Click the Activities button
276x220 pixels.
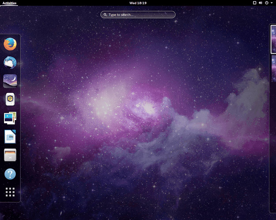9,3
